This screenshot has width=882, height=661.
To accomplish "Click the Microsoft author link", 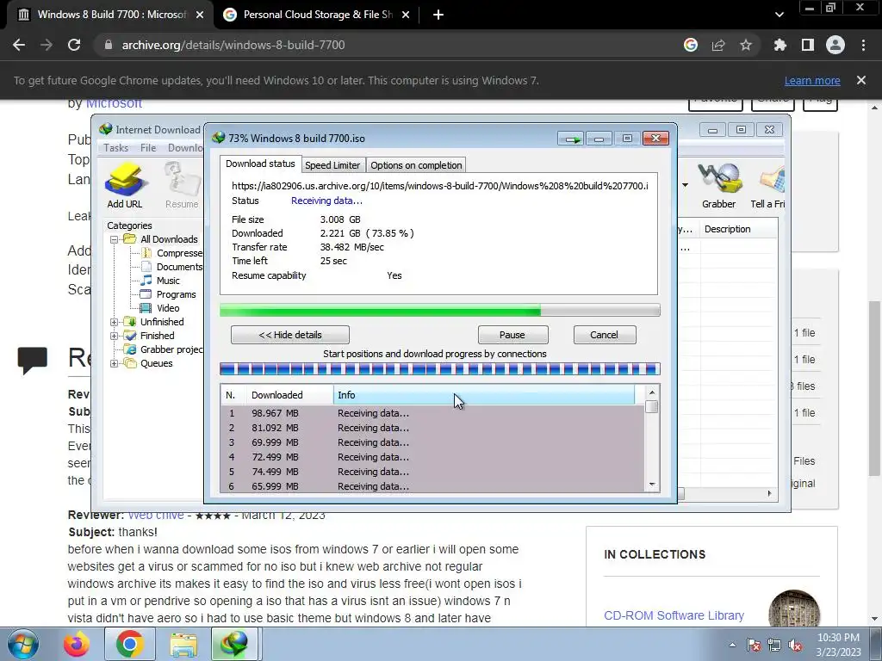I will (x=114, y=103).
